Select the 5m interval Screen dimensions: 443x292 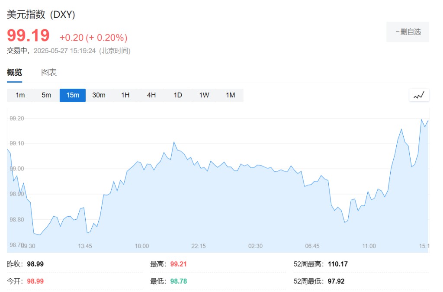pyautogui.click(x=46, y=95)
